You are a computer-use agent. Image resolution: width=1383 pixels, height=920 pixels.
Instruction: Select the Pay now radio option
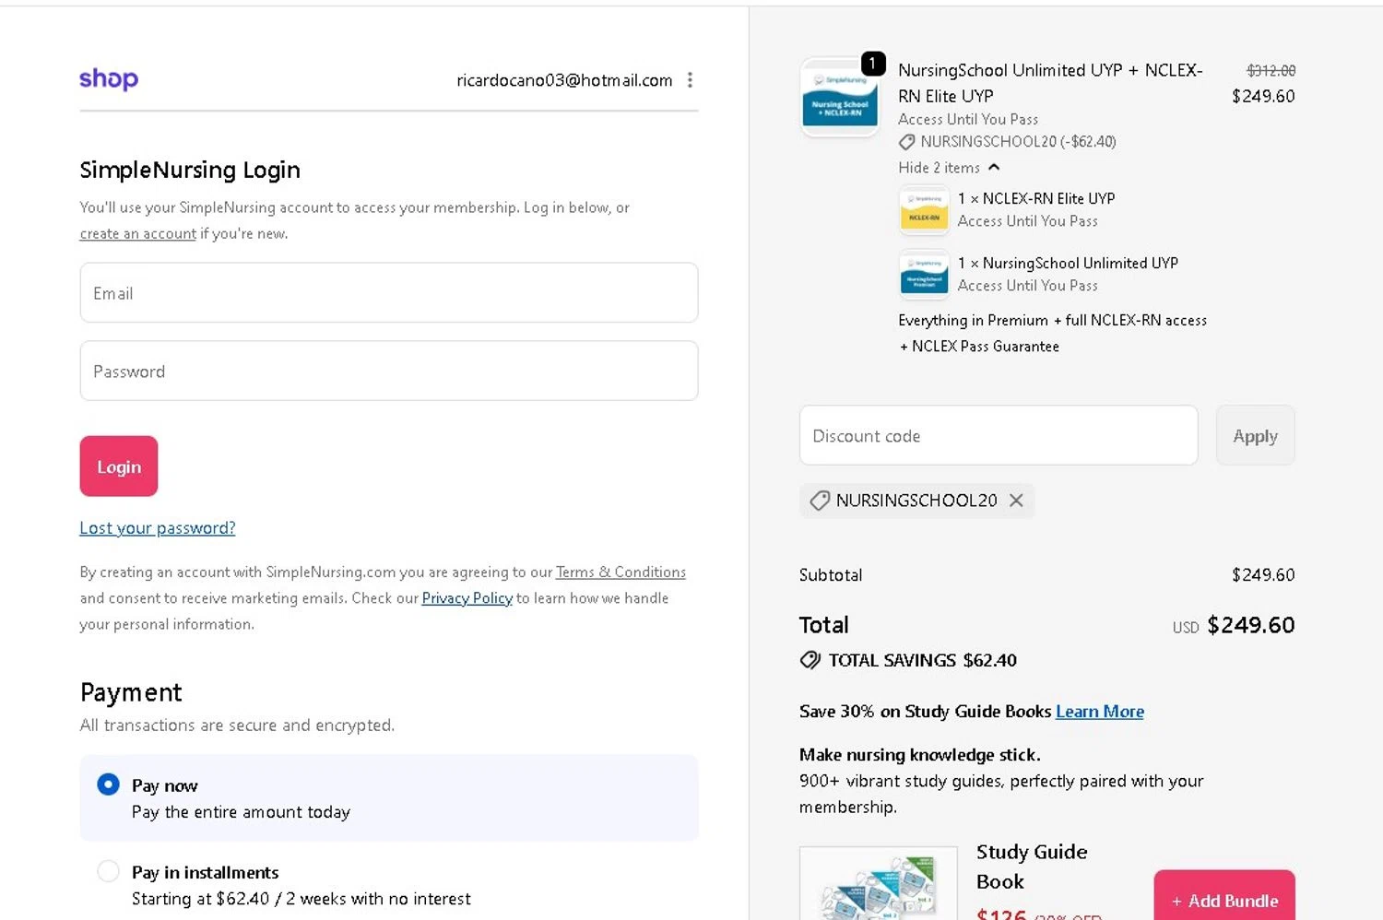109,784
